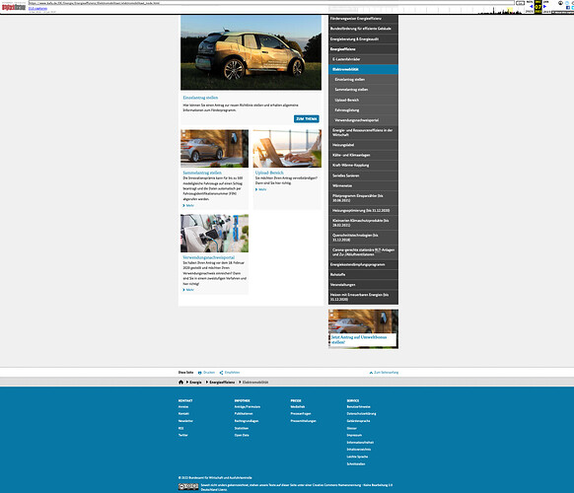Select Heizungslabel in sidebar menu
Screen dimensions: 574x493
pyautogui.click(x=363, y=145)
